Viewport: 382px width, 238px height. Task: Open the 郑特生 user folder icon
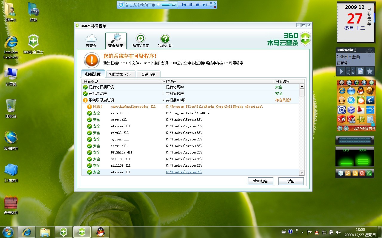point(11,12)
